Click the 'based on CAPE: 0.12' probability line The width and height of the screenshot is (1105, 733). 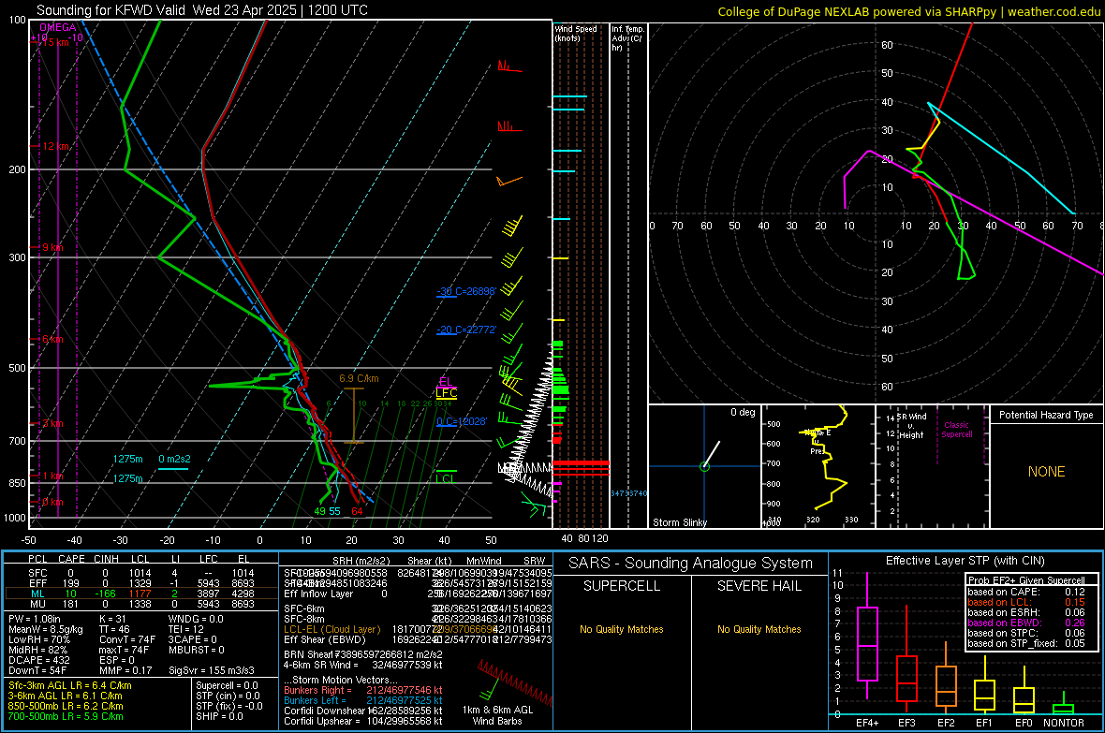pyautogui.click(x=1026, y=592)
